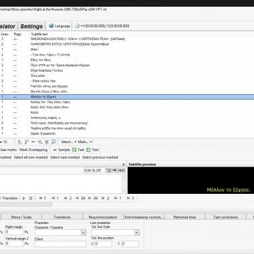Click the Play button

coord(23,199)
